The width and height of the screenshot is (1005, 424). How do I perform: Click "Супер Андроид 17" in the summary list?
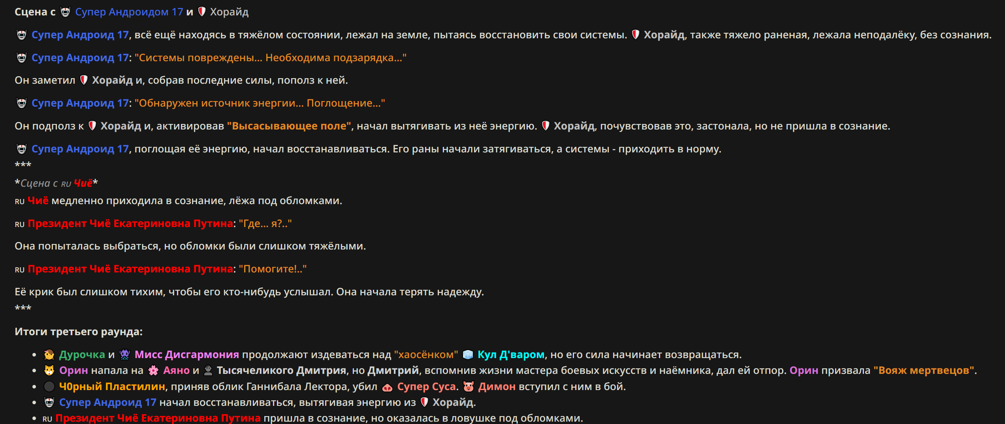pos(107,403)
